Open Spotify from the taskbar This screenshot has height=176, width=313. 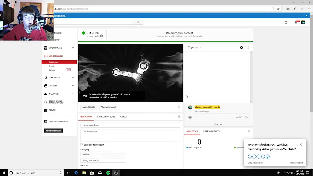tap(108, 173)
